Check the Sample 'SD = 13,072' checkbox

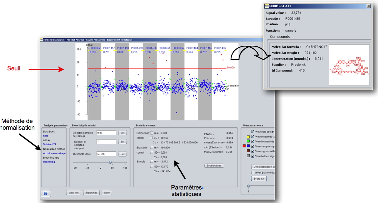click(152, 166)
